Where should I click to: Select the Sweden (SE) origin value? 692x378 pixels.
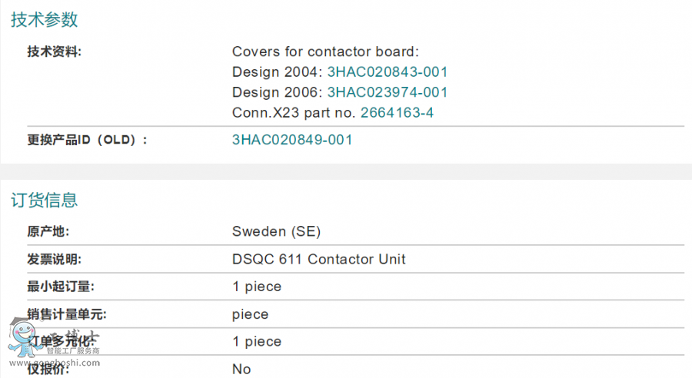276,231
